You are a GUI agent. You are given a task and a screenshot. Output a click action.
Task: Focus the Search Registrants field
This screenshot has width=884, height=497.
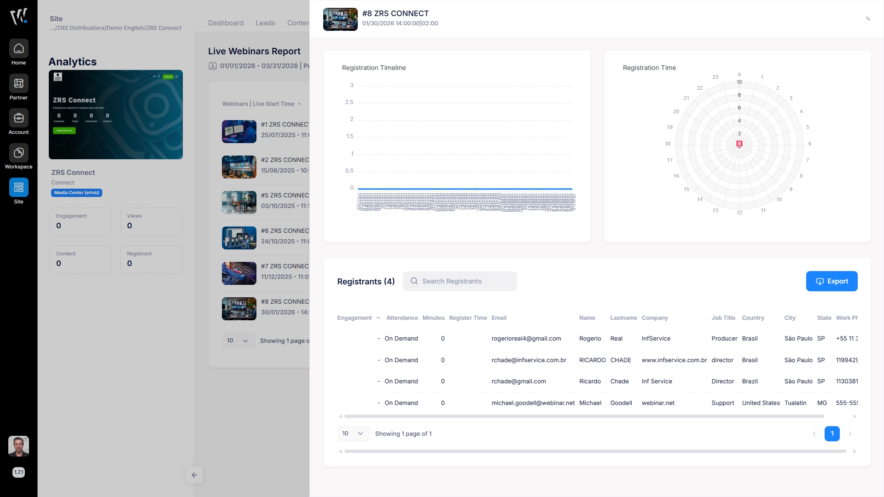tap(459, 281)
